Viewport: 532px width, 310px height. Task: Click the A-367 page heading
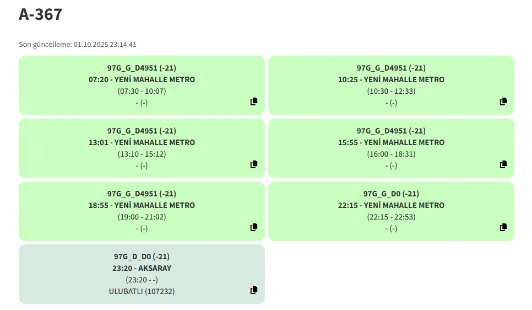tap(40, 15)
